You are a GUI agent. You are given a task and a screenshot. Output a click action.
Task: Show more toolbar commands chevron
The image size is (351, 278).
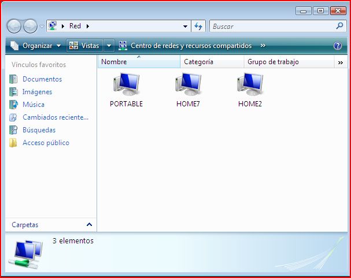(x=263, y=46)
